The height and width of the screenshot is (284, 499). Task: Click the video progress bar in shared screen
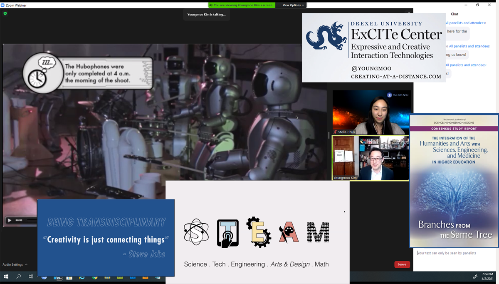(x=31, y=220)
